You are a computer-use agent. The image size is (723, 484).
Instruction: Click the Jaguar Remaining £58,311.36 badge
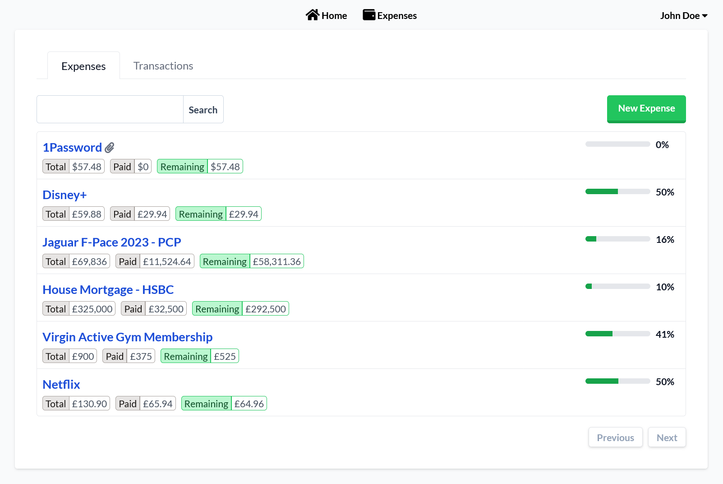click(x=252, y=261)
